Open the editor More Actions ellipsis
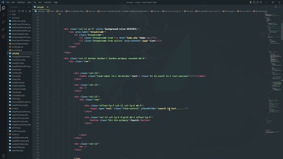This screenshot has width=283, height=159. pyautogui.click(x=279, y=7)
